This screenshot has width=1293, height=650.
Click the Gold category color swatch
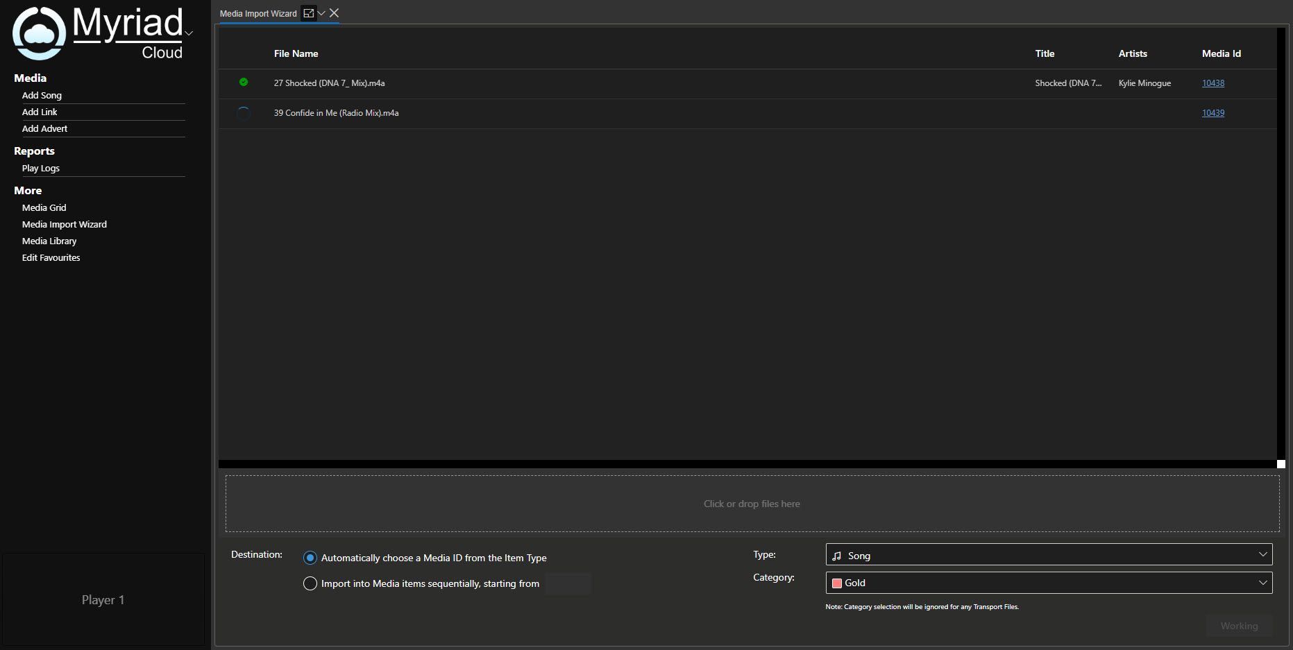coord(837,583)
